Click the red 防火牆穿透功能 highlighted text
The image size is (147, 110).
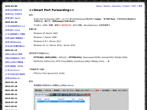tap(65, 25)
